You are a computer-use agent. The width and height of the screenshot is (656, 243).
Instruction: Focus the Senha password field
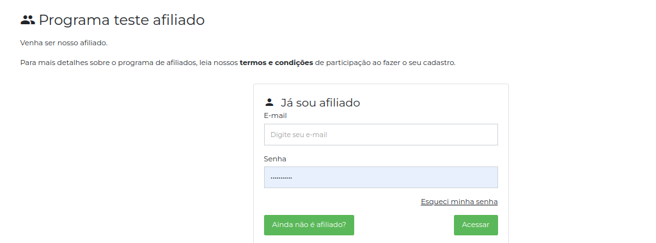(380, 177)
